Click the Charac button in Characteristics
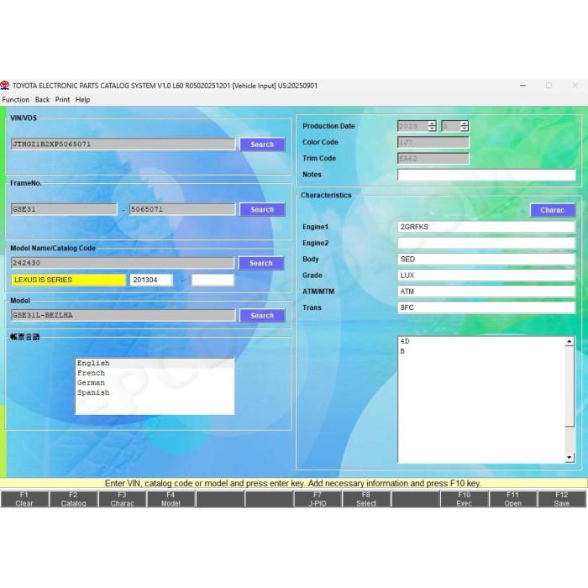The height and width of the screenshot is (588, 588). (x=553, y=210)
